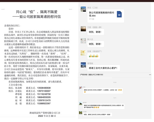Click 刘湘（湘诚房产）yellow flower avatar
The height and width of the screenshot is (122, 154).
pyautogui.click(x=83, y=53)
